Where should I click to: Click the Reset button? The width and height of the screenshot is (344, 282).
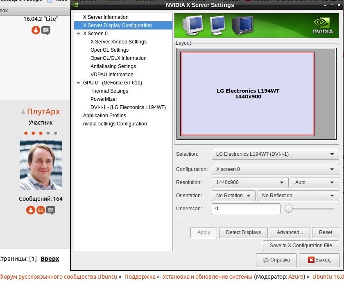click(326, 232)
